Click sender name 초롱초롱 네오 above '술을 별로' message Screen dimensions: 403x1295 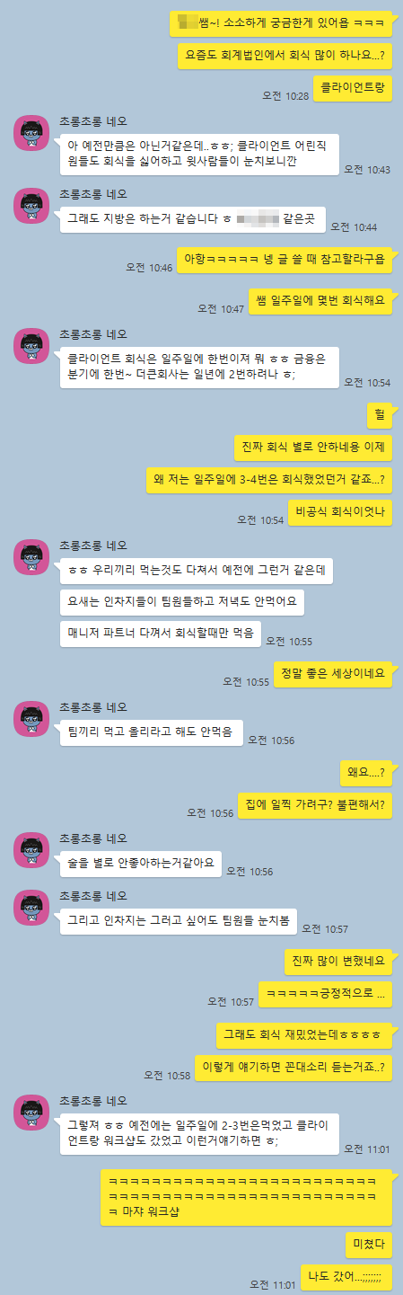click(93, 839)
